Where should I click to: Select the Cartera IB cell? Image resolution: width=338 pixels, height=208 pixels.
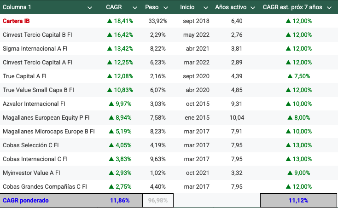tap(16, 21)
